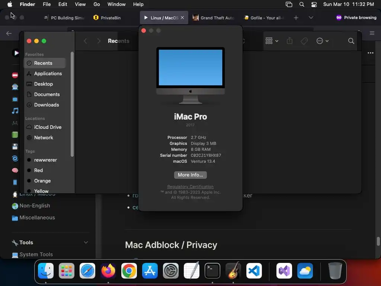Screen dimensions: 381x286
Task: Click the Tags icon in Finder toolbar
Action: coord(304,41)
